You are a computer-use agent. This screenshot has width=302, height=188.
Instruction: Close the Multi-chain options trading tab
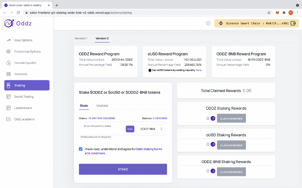pos(49,5)
